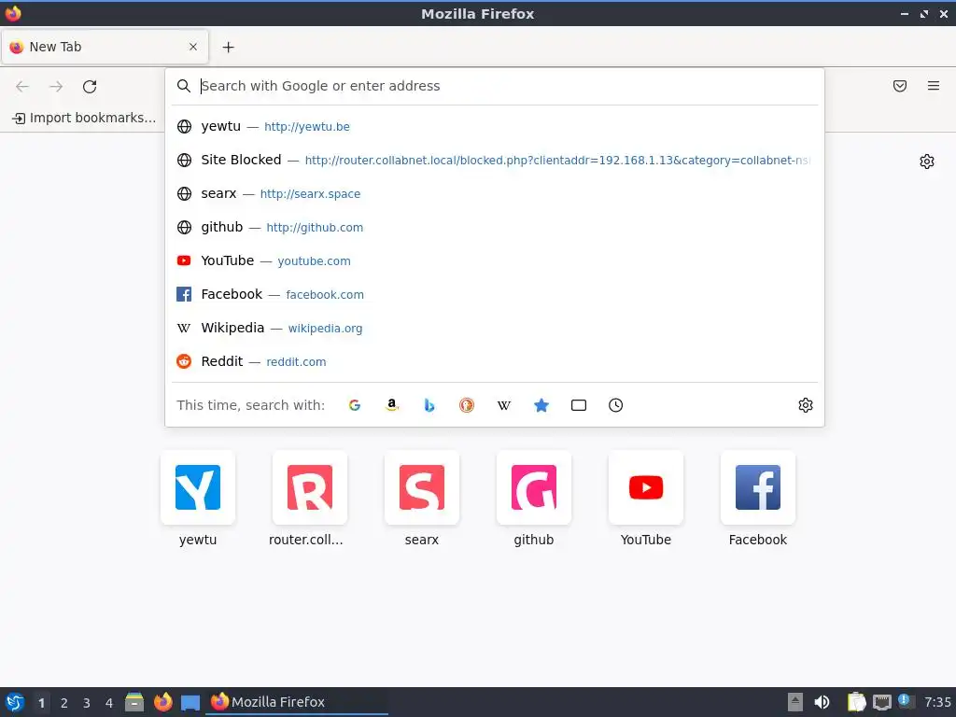Search this time with DuckDuckGo icon

click(467, 405)
